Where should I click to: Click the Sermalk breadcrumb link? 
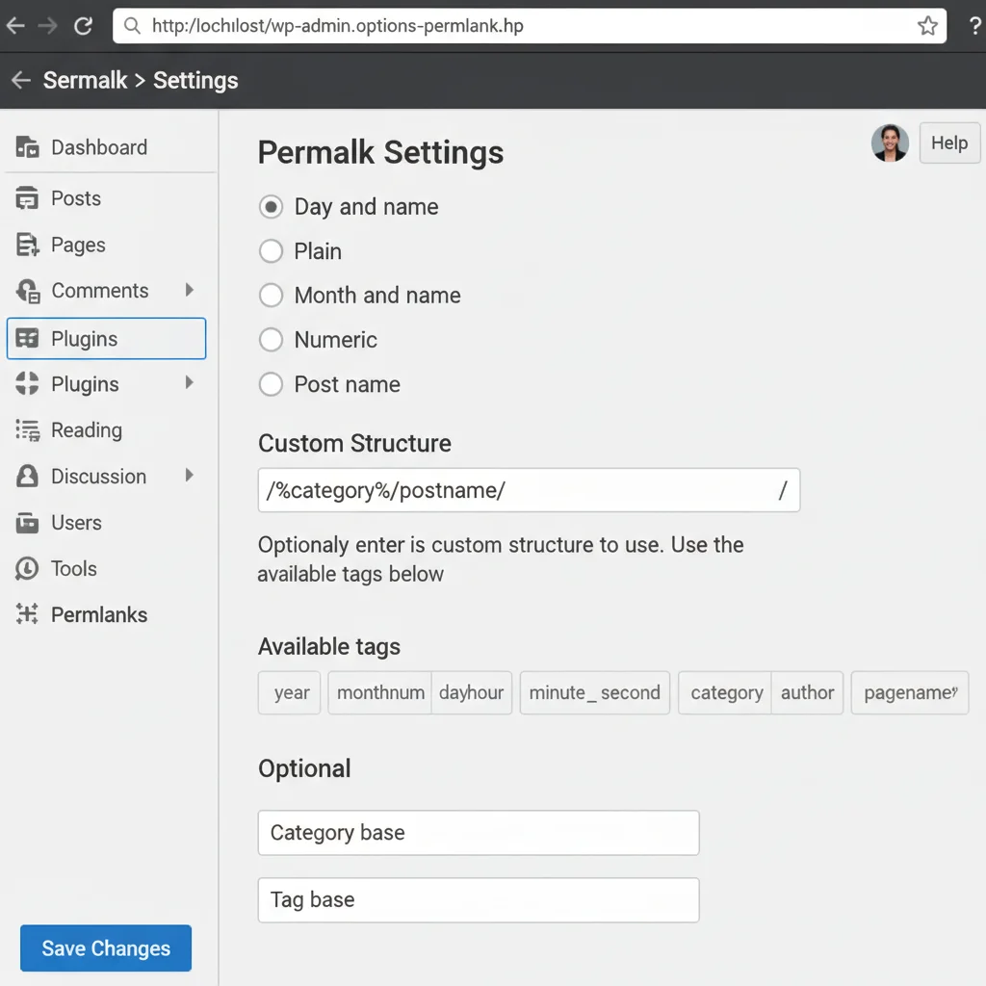click(85, 80)
